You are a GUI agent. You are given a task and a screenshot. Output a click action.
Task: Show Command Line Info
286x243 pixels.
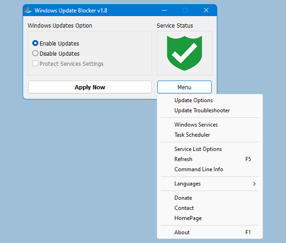(x=198, y=169)
